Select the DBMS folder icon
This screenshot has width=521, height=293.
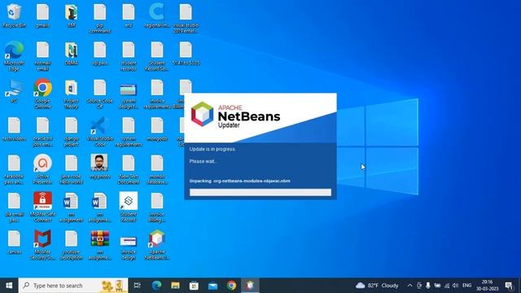[x=71, y=53]
